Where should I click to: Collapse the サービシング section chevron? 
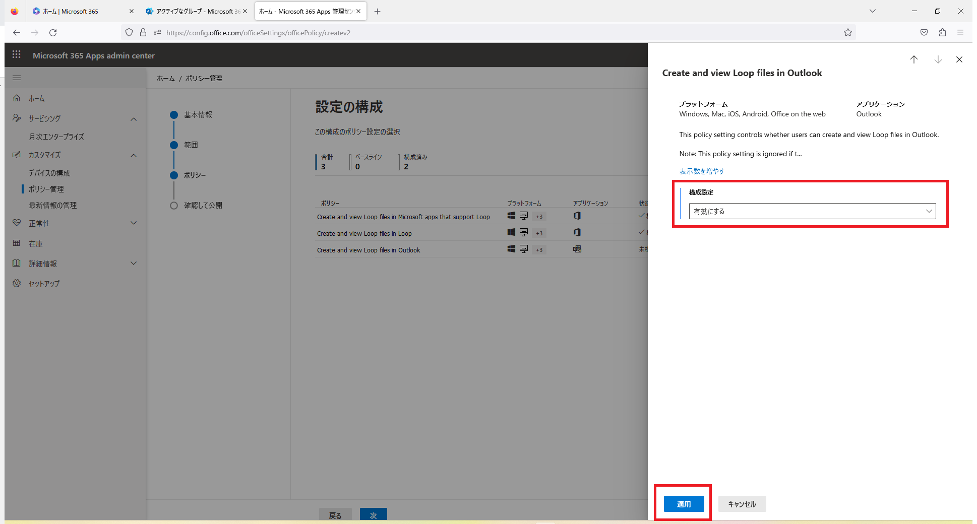tap(134, 119)
